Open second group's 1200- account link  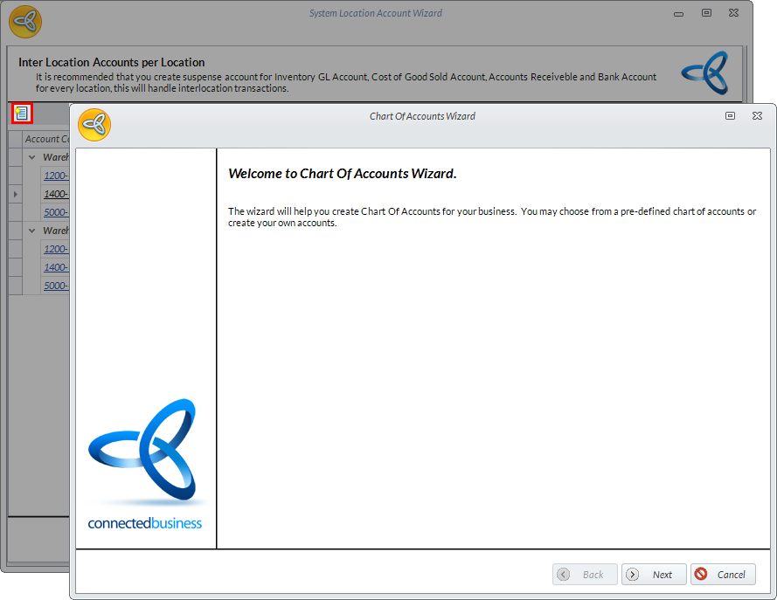(x=56, y=249)
